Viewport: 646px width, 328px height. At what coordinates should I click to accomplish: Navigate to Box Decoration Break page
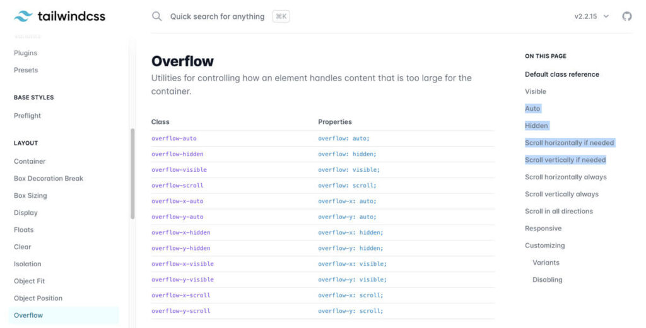pos(49,178)
